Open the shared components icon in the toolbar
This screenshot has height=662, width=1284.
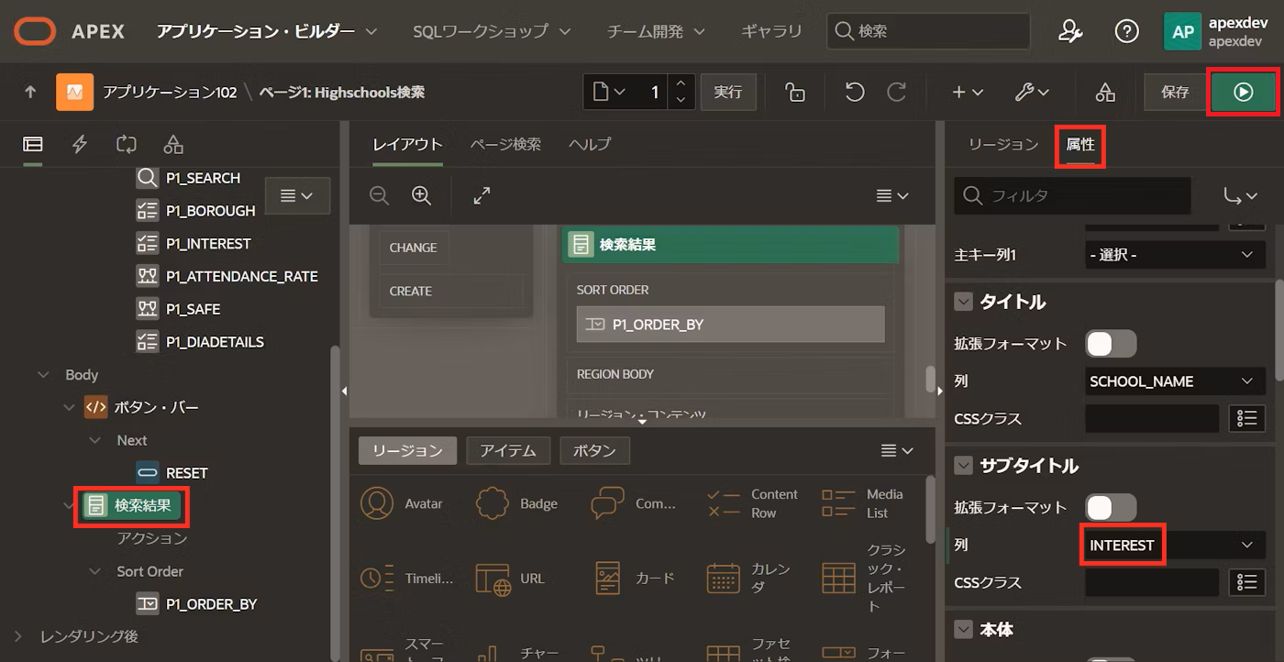[x=1105, y=92]
